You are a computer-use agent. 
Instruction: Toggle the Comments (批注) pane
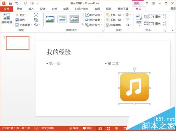87,128
